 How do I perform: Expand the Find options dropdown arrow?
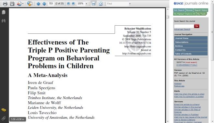point(130,4)
